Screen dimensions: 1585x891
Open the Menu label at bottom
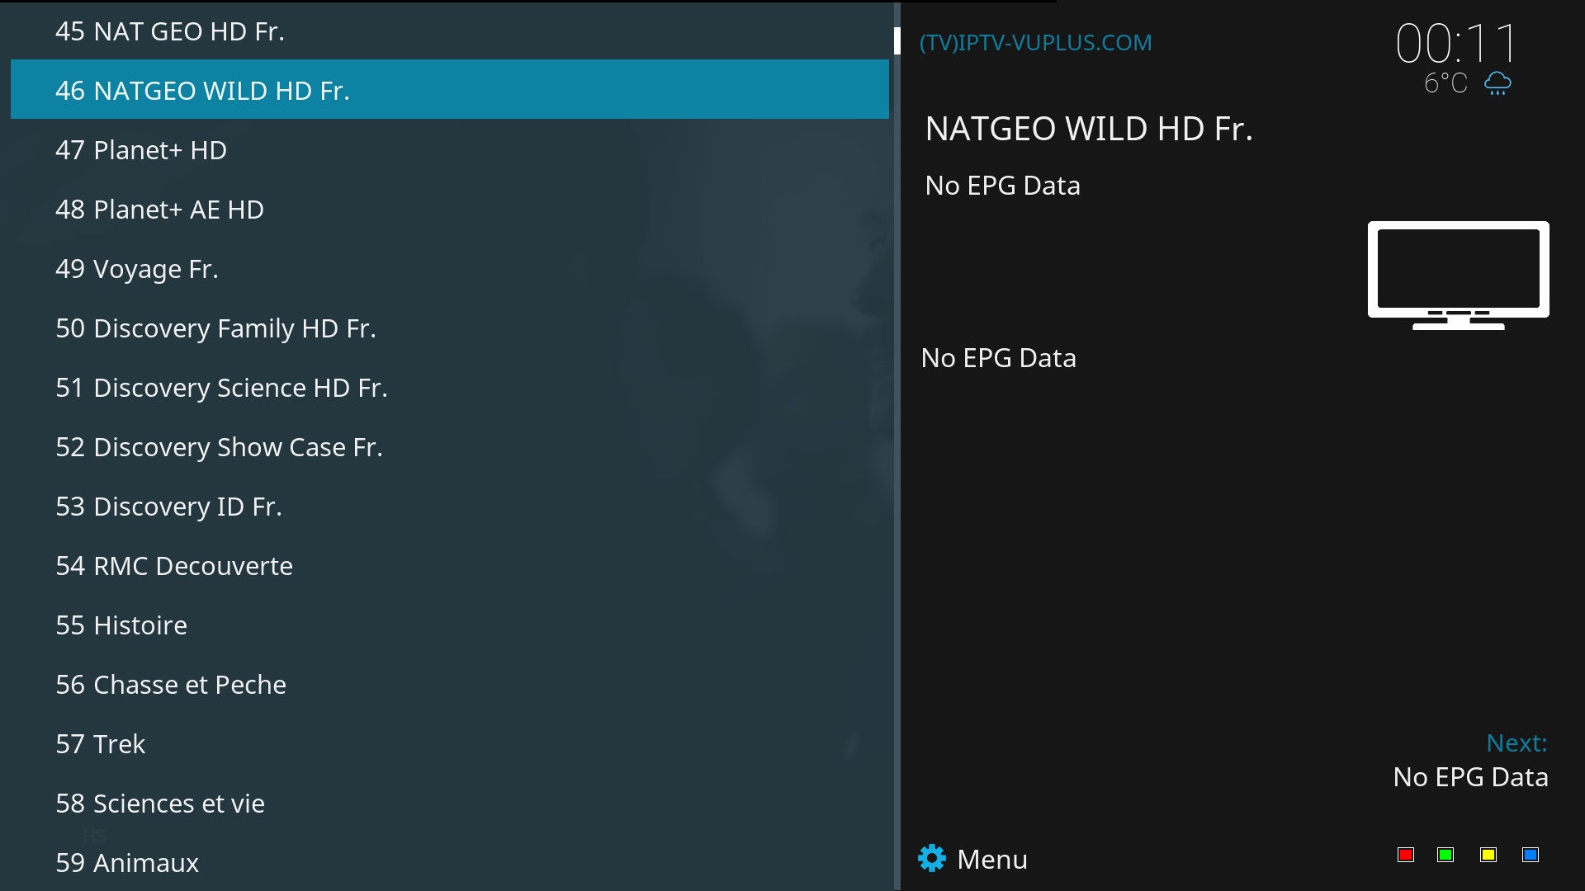click(992, 859)
